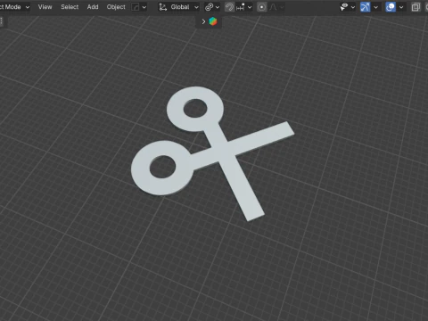Toggle X-Ray mode
The width and height of the screenshot is (428, 321).
(416, 7)
